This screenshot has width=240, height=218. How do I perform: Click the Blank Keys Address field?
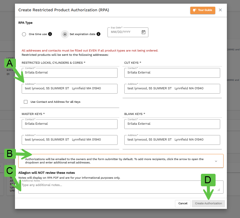[x=172, y=140]
